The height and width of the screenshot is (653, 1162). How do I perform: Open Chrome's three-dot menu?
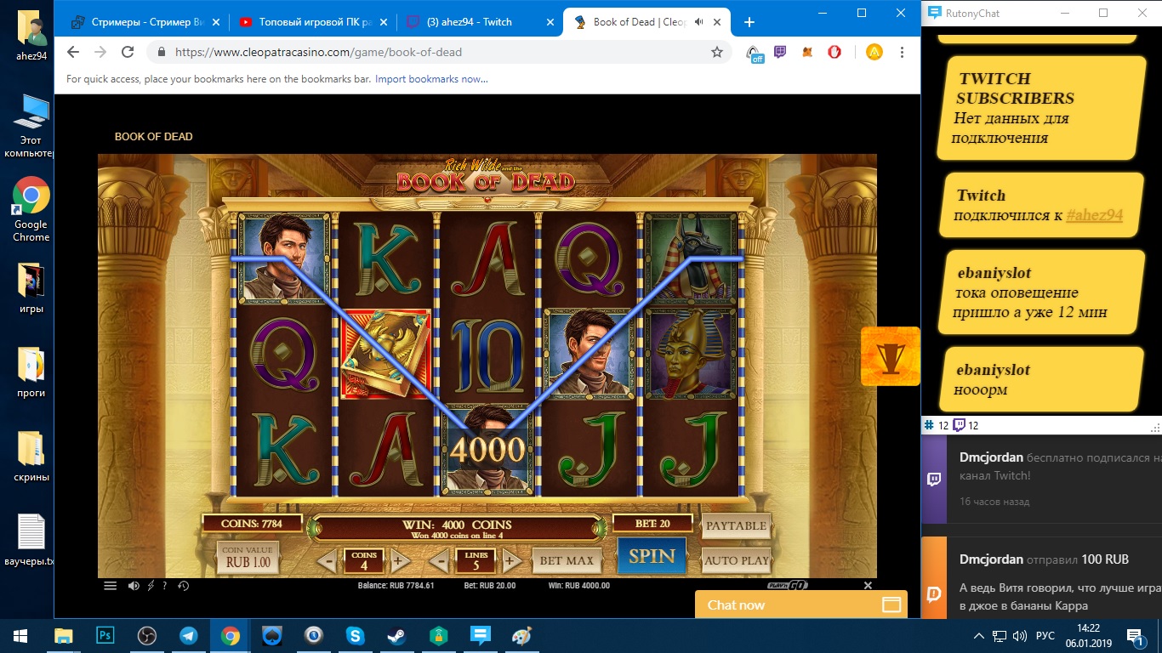coord(902,52)
